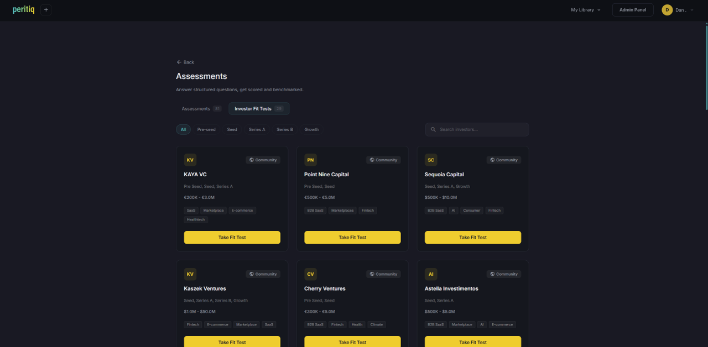Open the Point Nine Capital title

coord(326,175)
